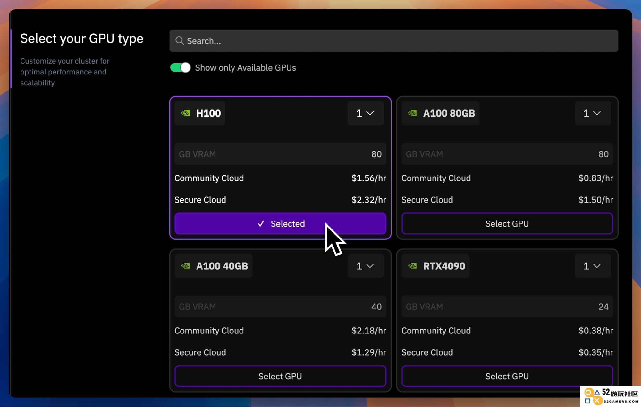
Task: Click RTX4090 Secure Cloud price $0.35/hr
Action: 595,352
